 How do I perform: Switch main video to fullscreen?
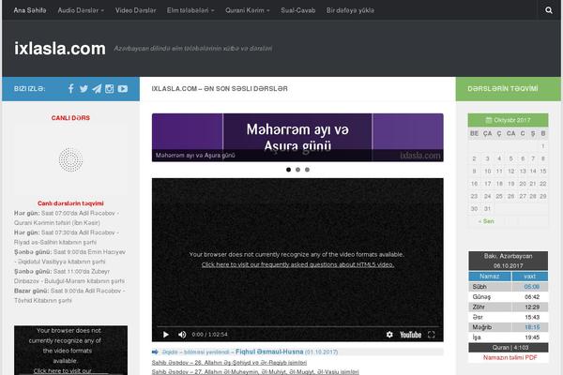432,335
